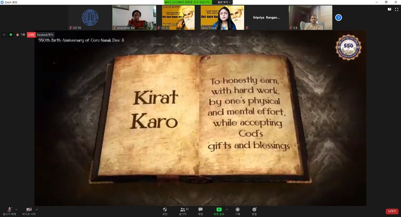Click the green encryption shield icon
Viewport: 401px width, 217px height.
coord(11,35)
